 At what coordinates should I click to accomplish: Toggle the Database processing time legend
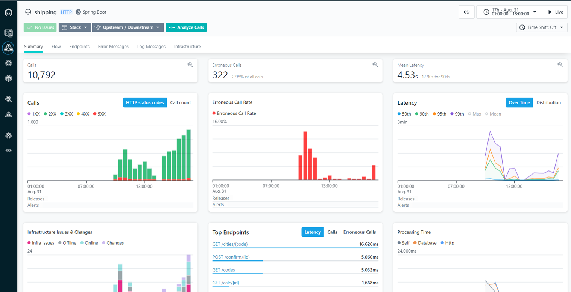(425, 243)
